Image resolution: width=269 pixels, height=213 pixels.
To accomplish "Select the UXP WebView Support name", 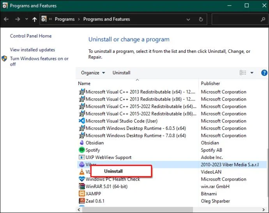I will [108, 157].
